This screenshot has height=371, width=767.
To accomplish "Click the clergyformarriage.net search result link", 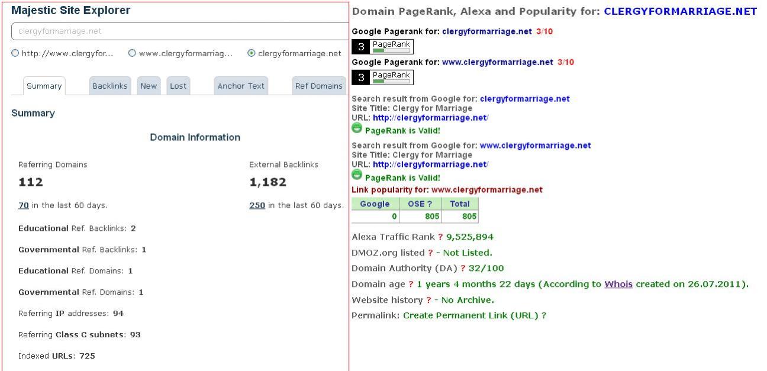I will pos(525,99).
